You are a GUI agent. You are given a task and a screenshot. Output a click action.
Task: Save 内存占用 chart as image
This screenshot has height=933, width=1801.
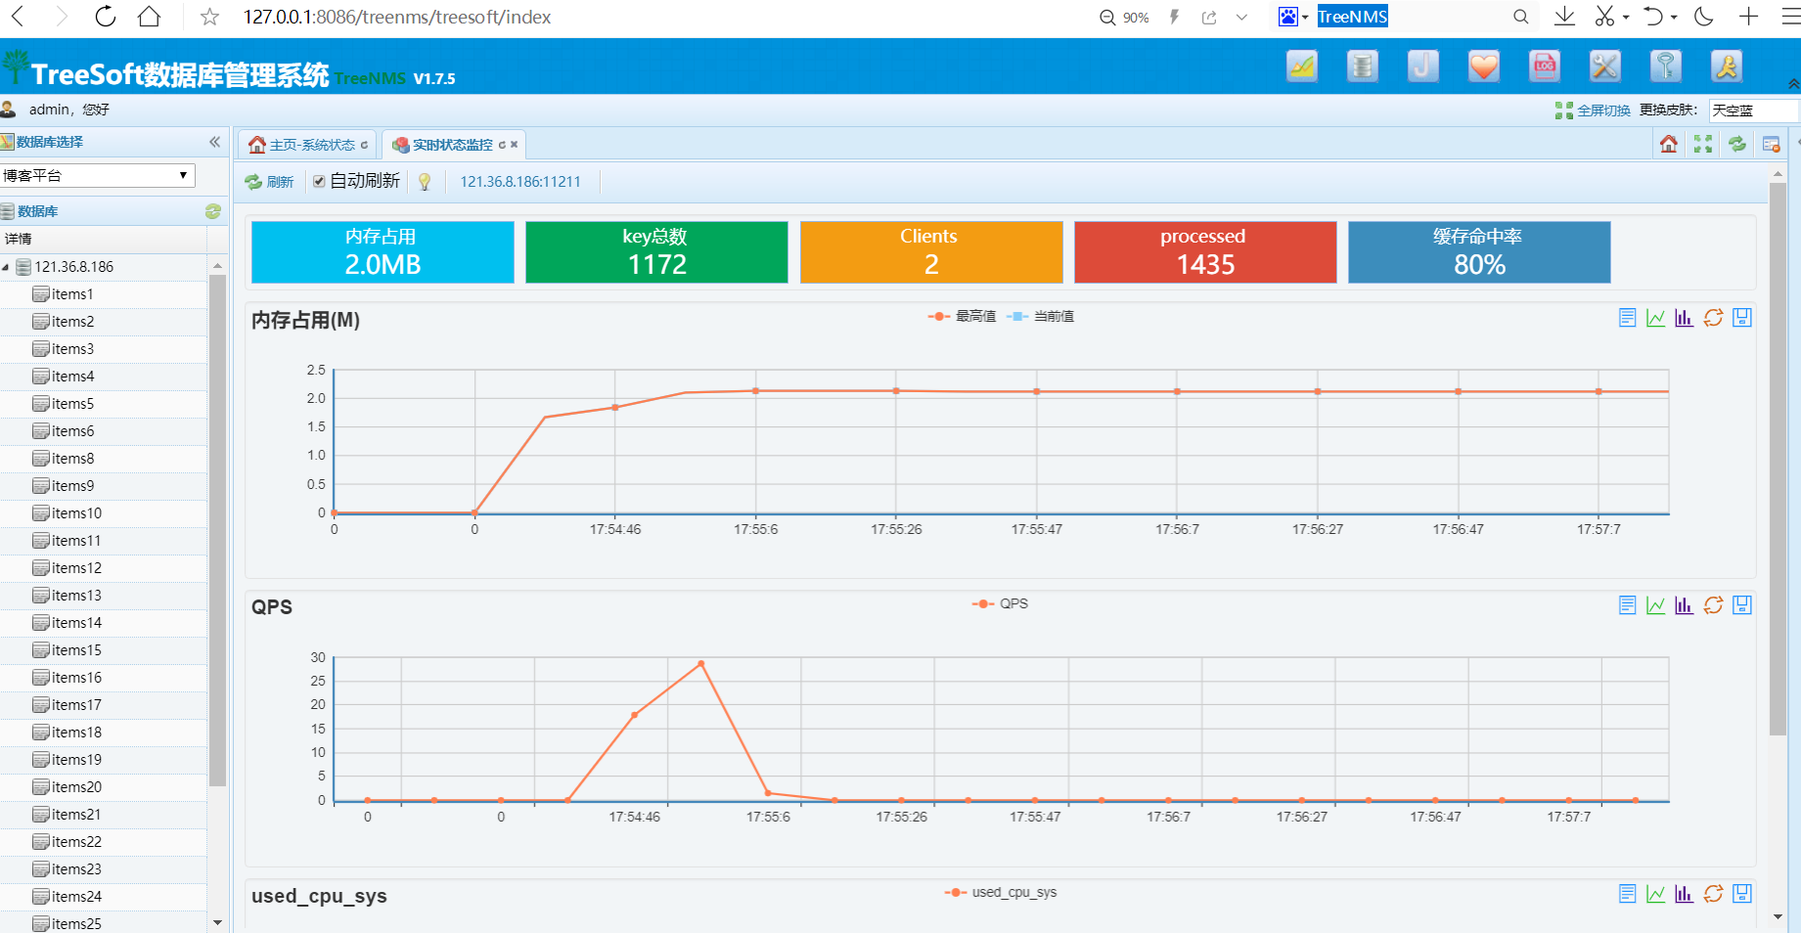click(1742, 318)
